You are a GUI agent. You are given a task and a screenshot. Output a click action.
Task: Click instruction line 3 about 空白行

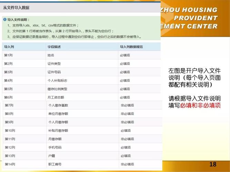tap(74, 37)
